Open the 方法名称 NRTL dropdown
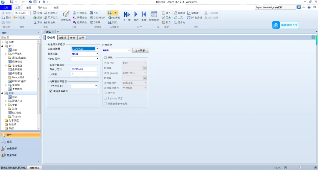 (x=129, y=50)
